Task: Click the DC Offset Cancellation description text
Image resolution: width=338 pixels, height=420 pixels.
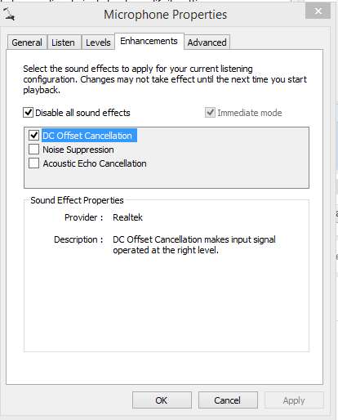Action: point(194,244)
